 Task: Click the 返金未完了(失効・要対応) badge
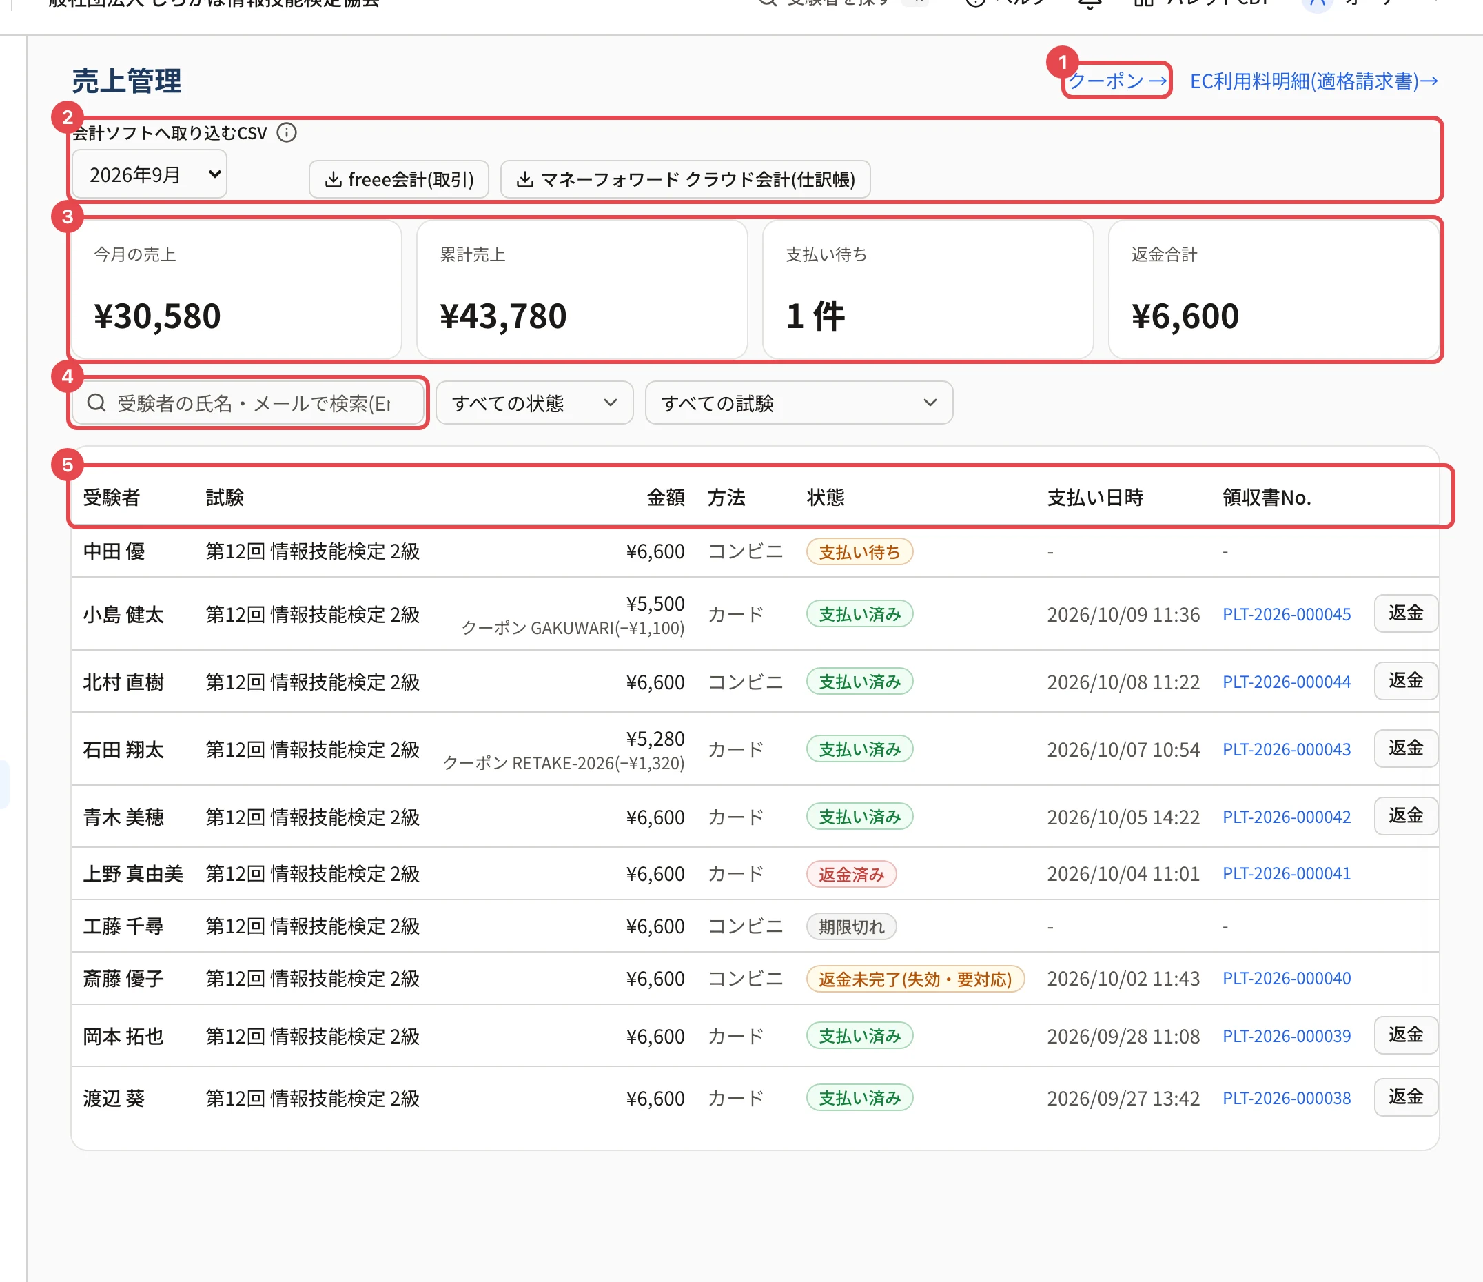coord(914,979)
